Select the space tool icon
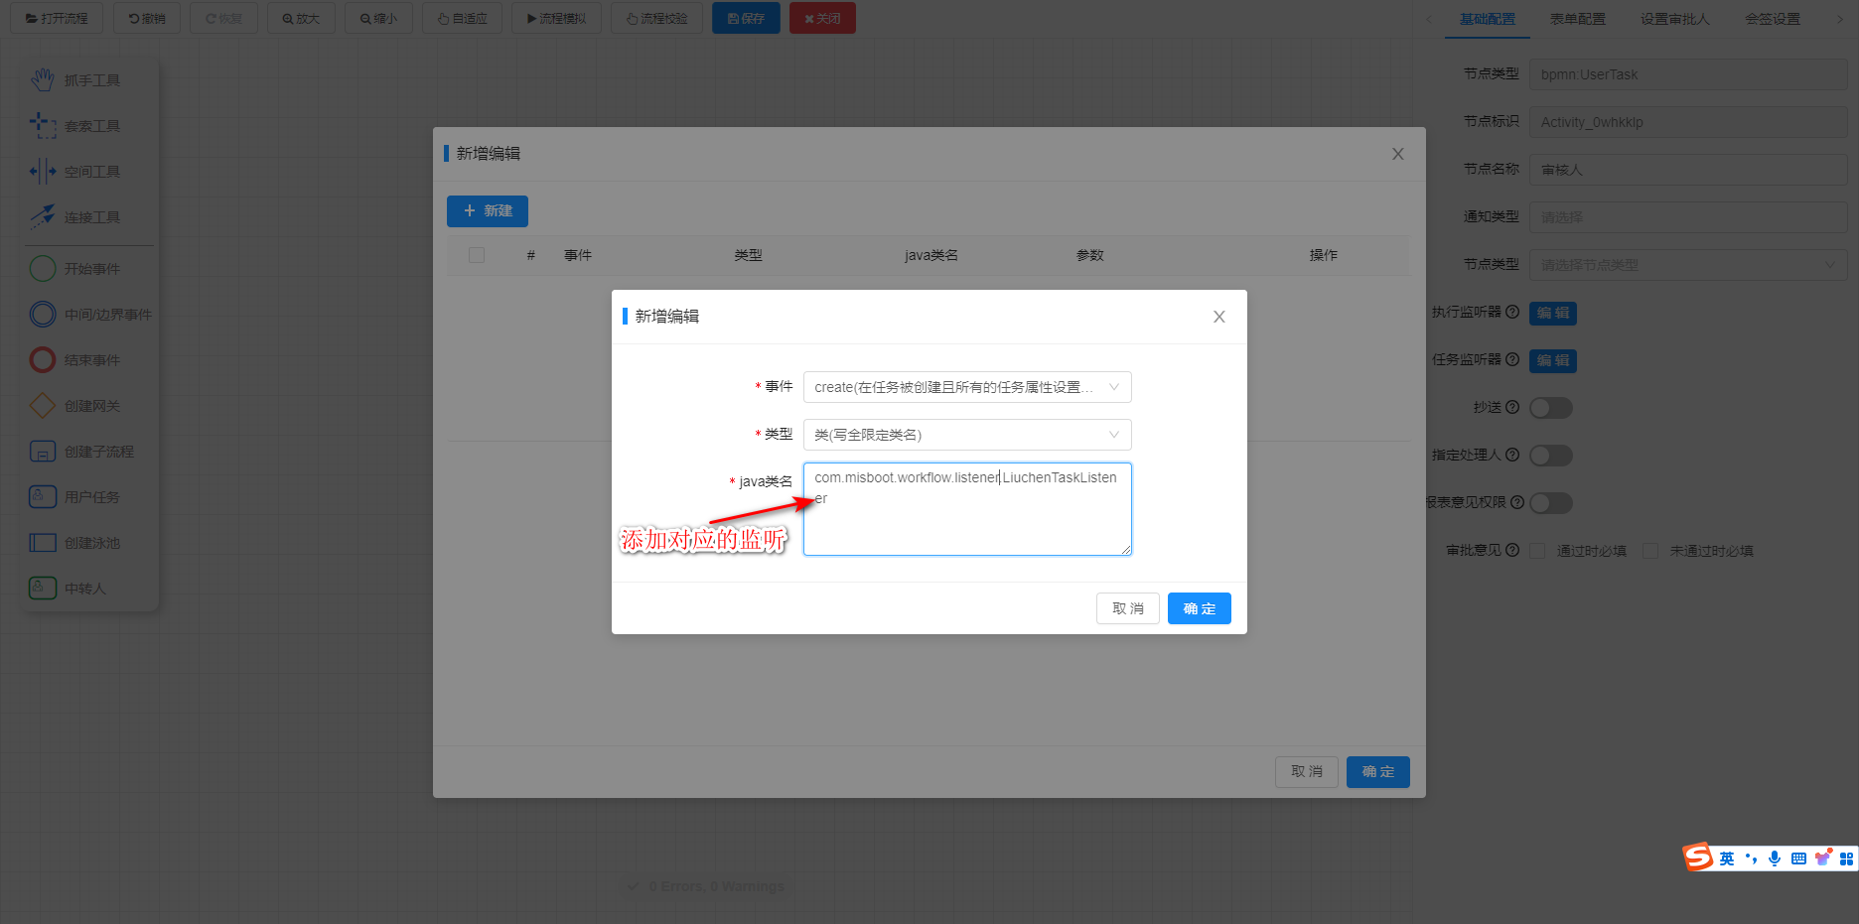Screen dimensions: 1859x924 coord(43,171)
